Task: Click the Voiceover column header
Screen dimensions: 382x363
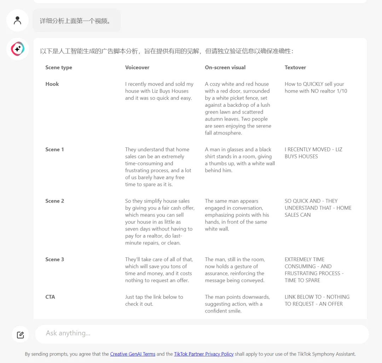Action: pos(137,68)
